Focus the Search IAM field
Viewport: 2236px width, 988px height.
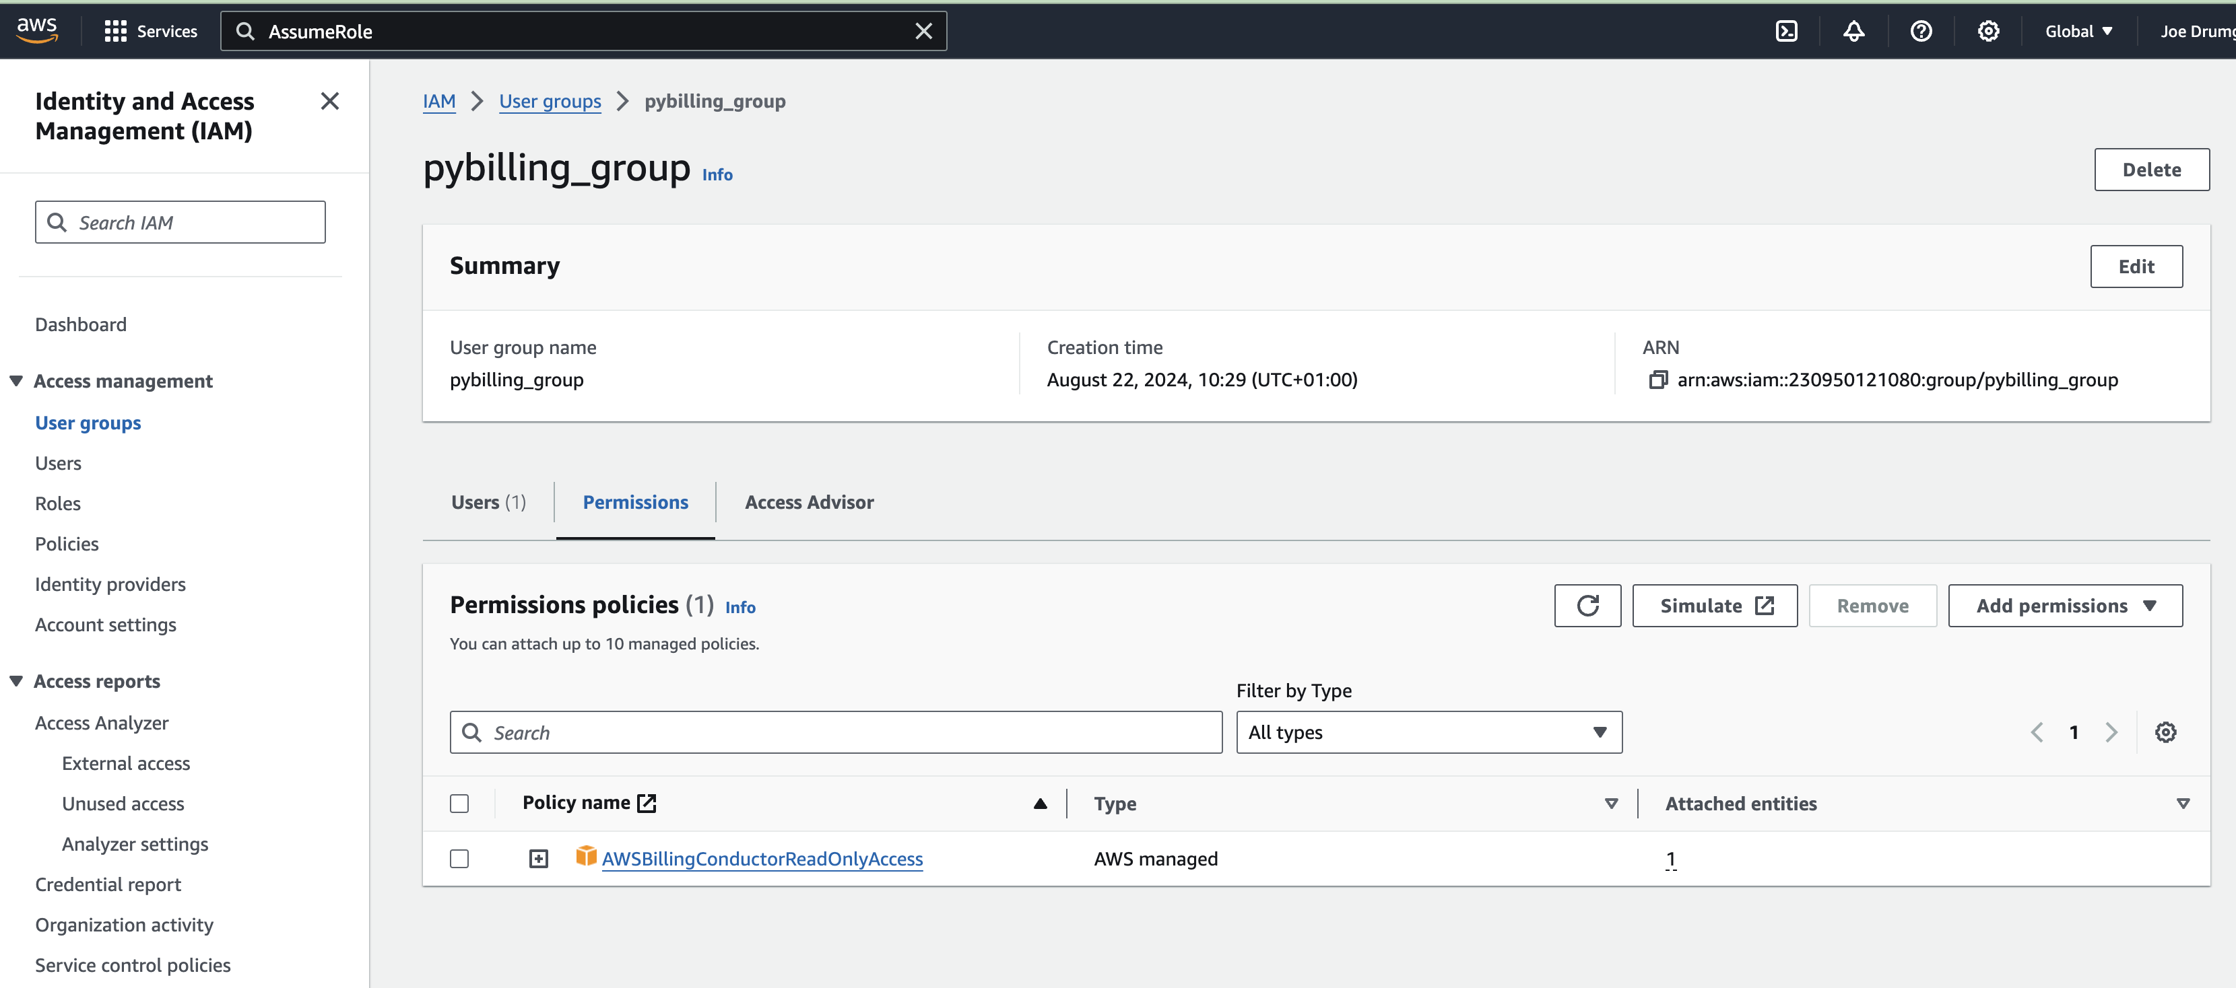point(180,222)
